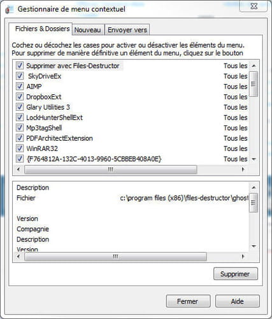Click the application icon in the title bar
This screenshot has width=272, height=319.
pyautogui.click(x=9, y=10)
